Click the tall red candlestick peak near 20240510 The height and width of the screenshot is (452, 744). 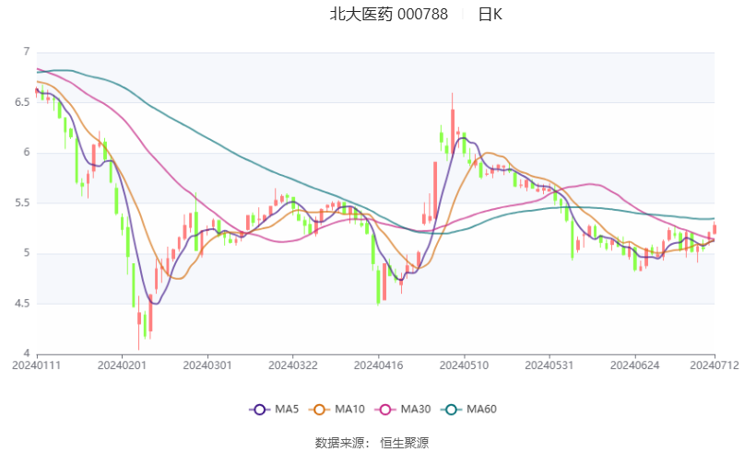point(452,124)
